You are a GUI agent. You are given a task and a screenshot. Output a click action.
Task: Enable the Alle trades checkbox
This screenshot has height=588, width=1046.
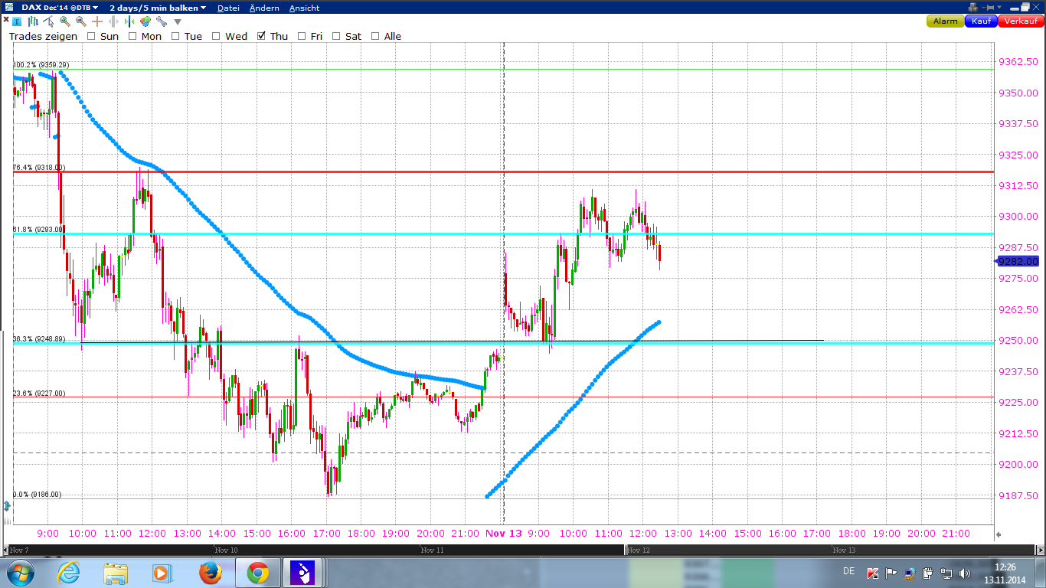coord(374,36)
